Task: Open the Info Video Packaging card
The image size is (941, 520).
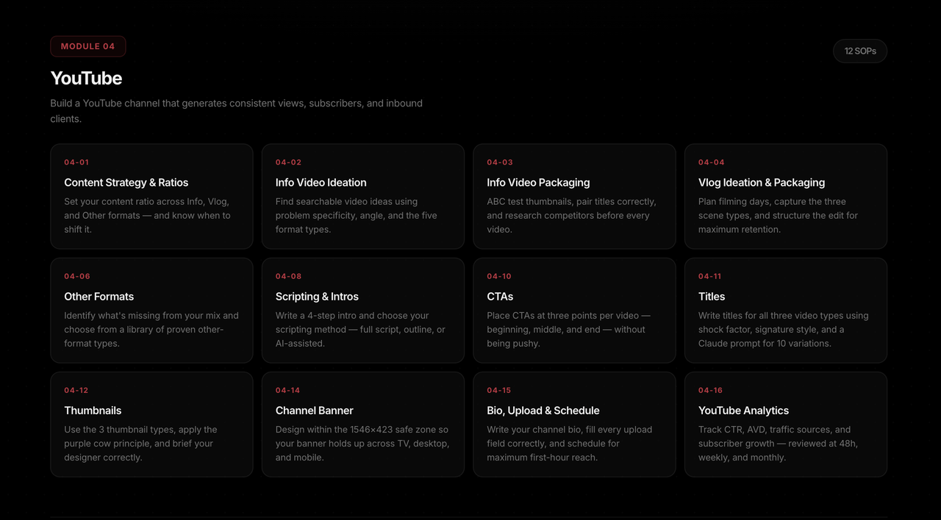Action: click(x=574, y=196)
